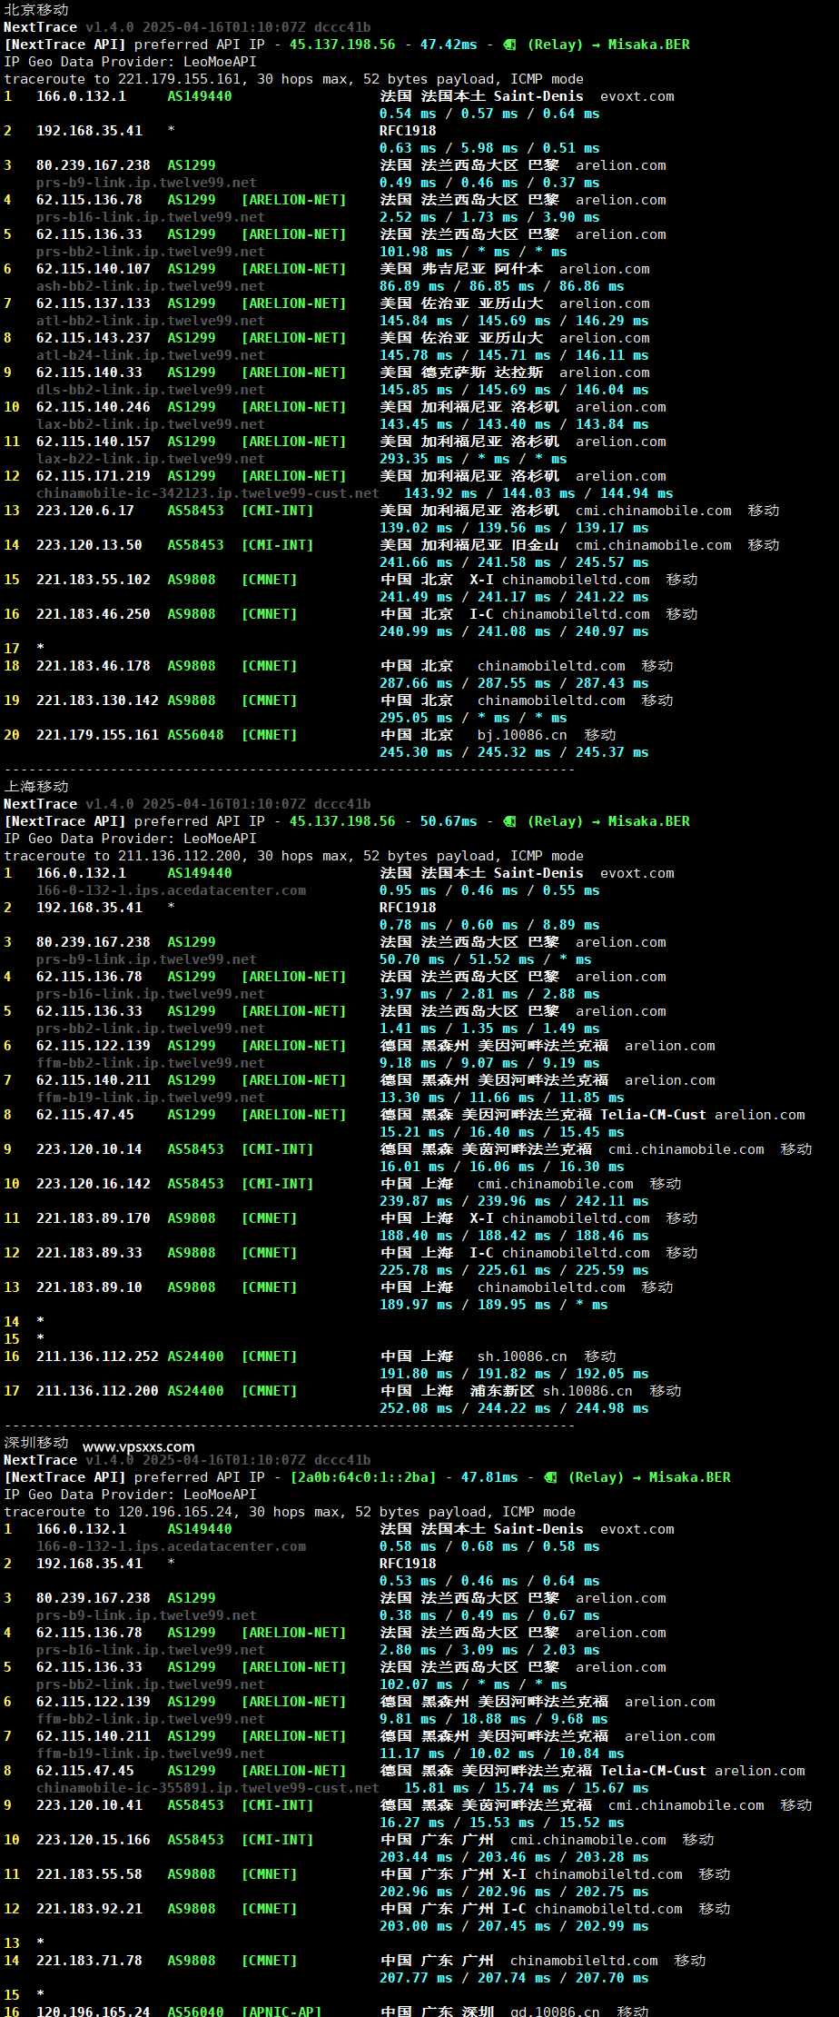Select the API latency value 47.81ms
The width and height of the screenshot is (839, 2017).
[489, 1477]
